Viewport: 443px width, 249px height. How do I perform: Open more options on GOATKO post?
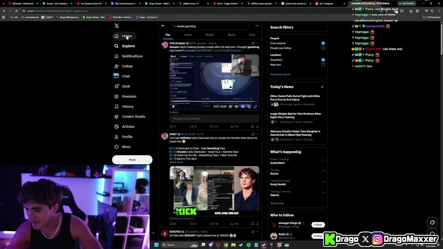[257, 232]
